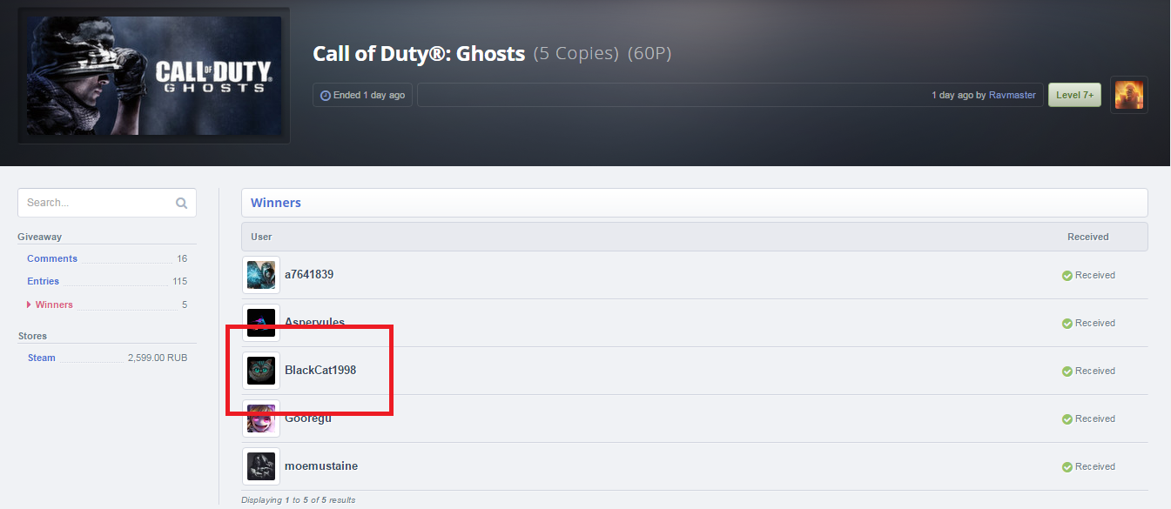
Task: Open the Steam store link
Action: coord(41,358)
